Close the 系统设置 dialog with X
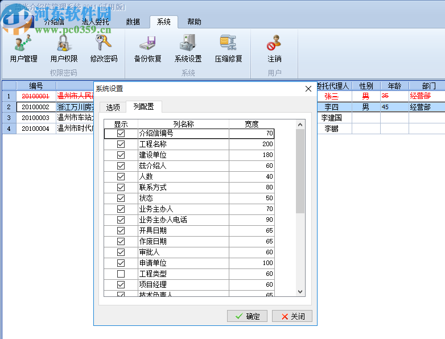 click(308, 89)
